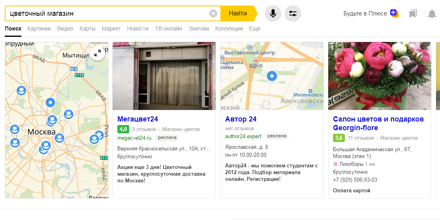Start voice search with the microphone icon
Screen dimensions: 440x220
(x=273, y=13)
